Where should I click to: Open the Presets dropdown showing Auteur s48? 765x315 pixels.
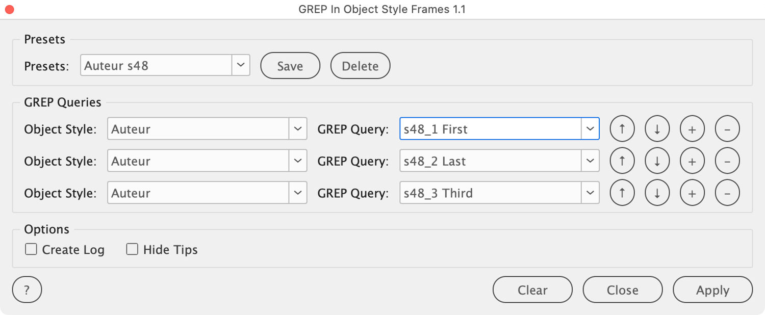pos(241,65)
